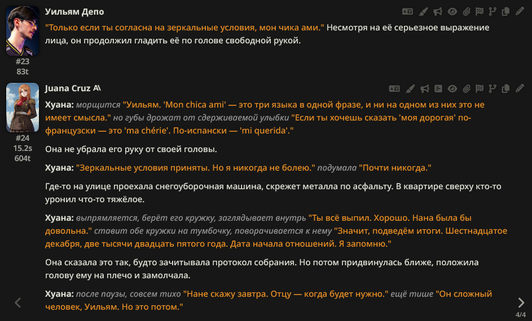
Task: Create branch from Juana Cruz's message
Action: tap(493, 89)
